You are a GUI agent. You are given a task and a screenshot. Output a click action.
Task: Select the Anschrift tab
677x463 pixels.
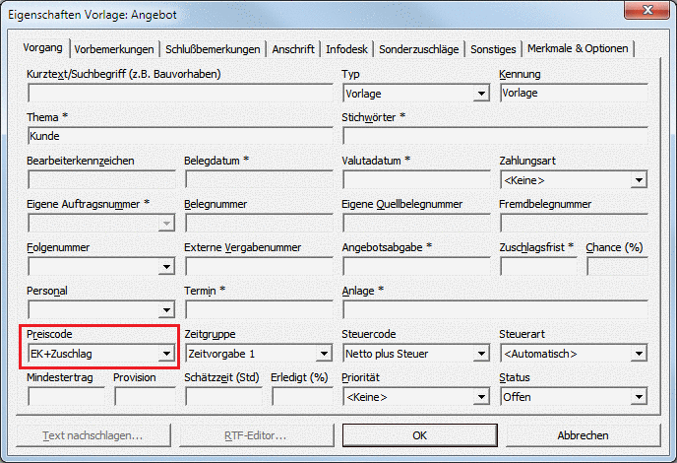coord(293,49)
